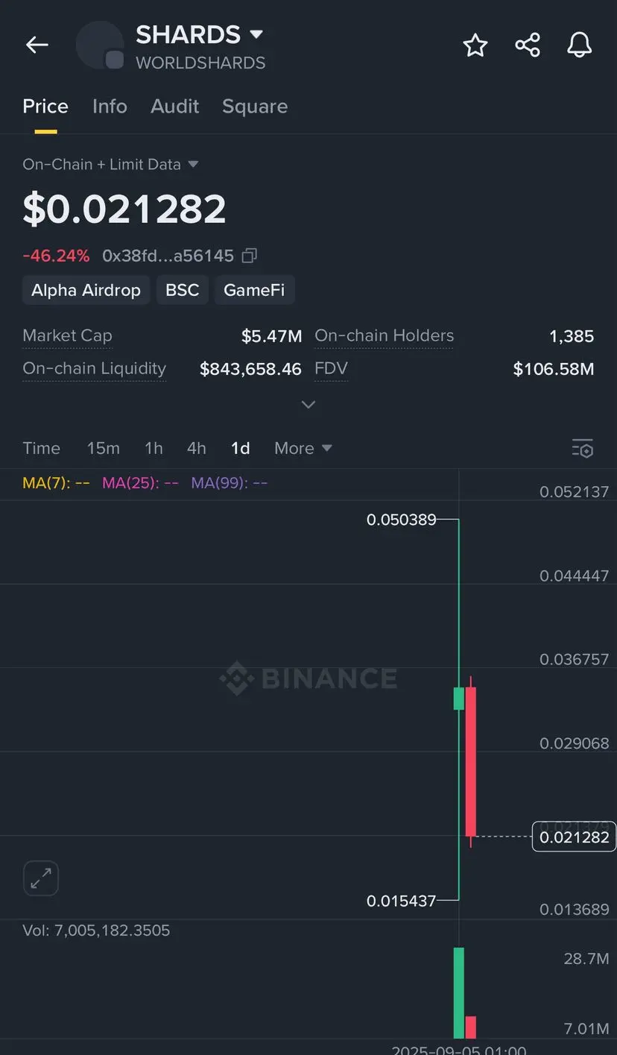Open the share icon
617x1055 pixels.
click(528, 45)
